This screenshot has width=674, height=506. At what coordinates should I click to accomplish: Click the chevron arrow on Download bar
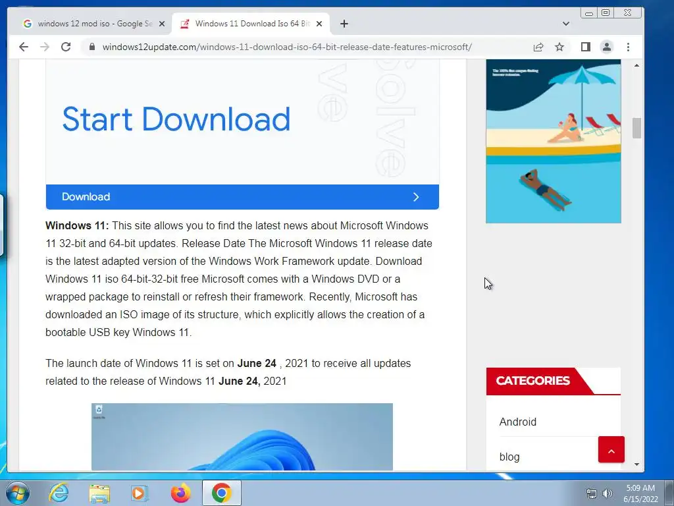[416, 196]
